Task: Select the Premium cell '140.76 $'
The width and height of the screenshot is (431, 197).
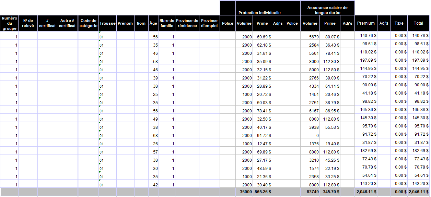Action: [366, 36]
